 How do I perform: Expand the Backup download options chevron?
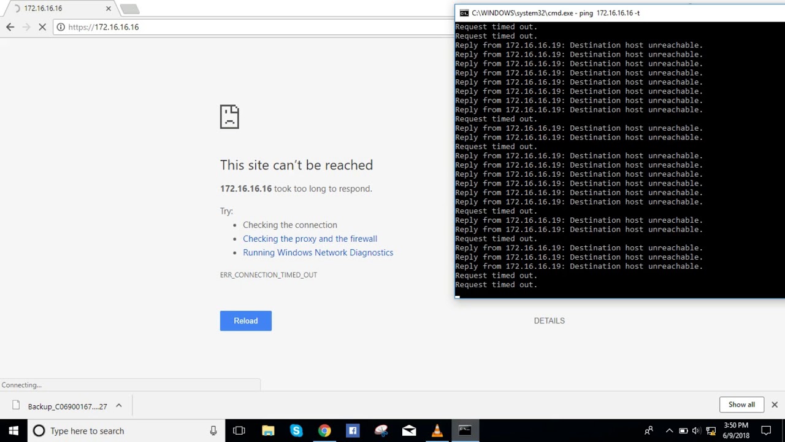(119, 406)
